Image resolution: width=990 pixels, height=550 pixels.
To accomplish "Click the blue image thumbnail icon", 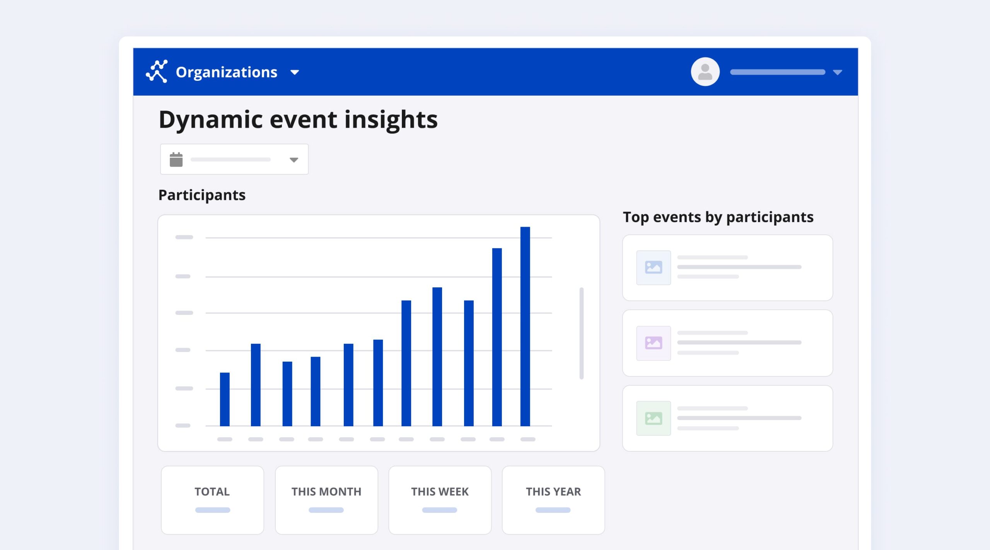I will pyautogui.click(x=654, y=268).
